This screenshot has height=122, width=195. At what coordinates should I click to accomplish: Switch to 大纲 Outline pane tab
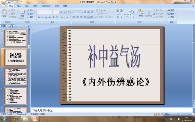(x=11, y=26)
